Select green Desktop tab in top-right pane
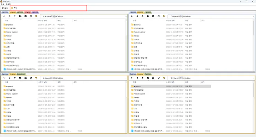This screenshot has width=256, height=137. click(x=148, y=12)
